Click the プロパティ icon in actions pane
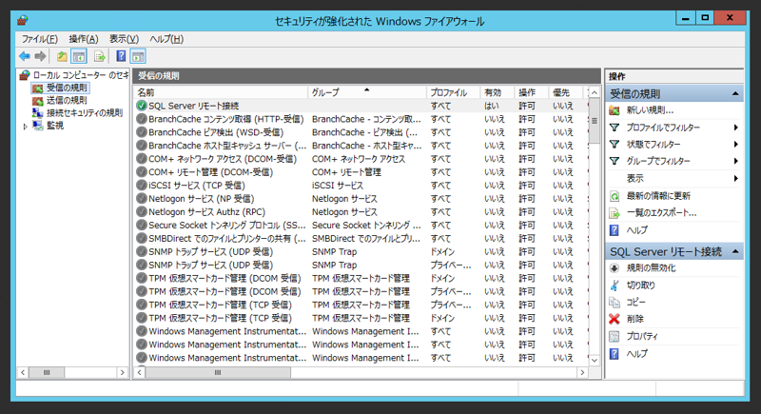 click(615, 336)
